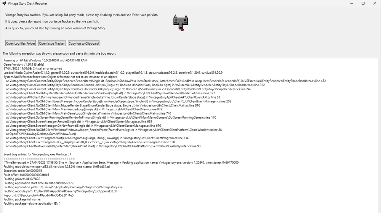381x213 pixels.
Task: Place cursor on the Report Id line
Action: pyautogui.click(x=38, y=195)
